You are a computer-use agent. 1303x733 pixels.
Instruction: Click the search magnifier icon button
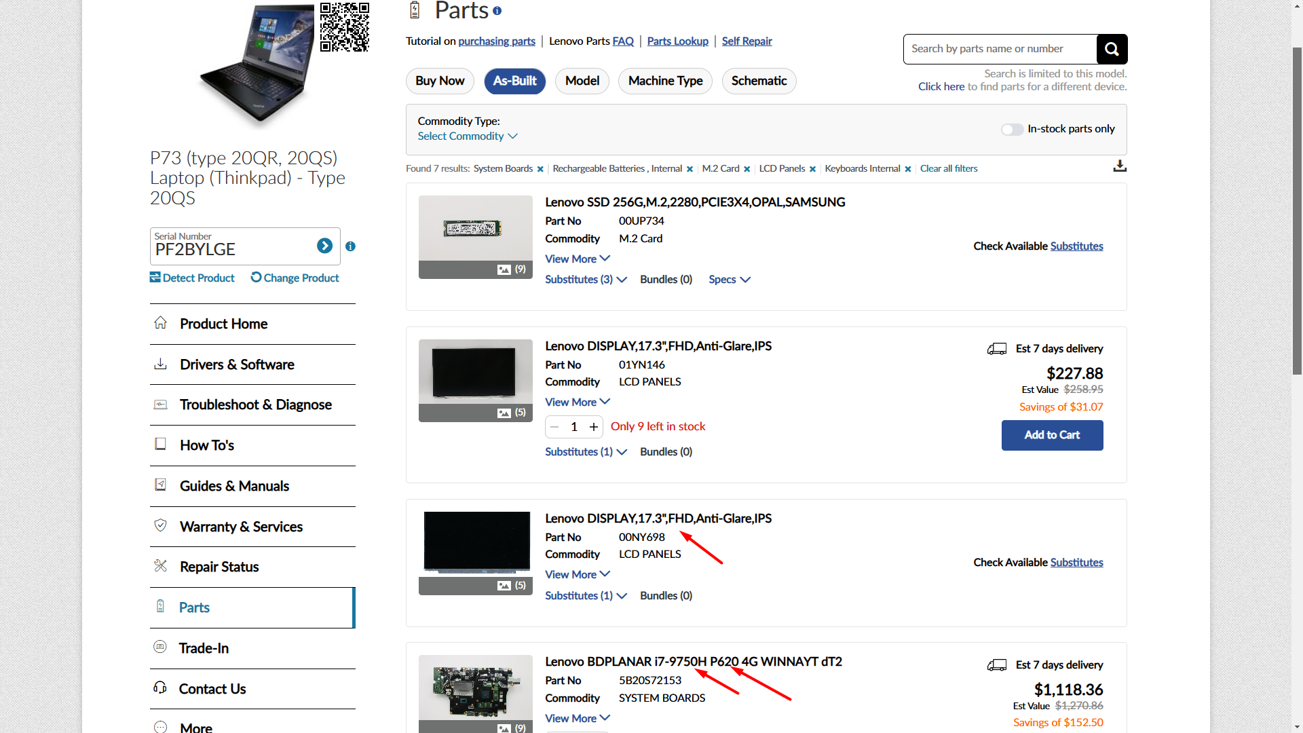[1112, 49]
